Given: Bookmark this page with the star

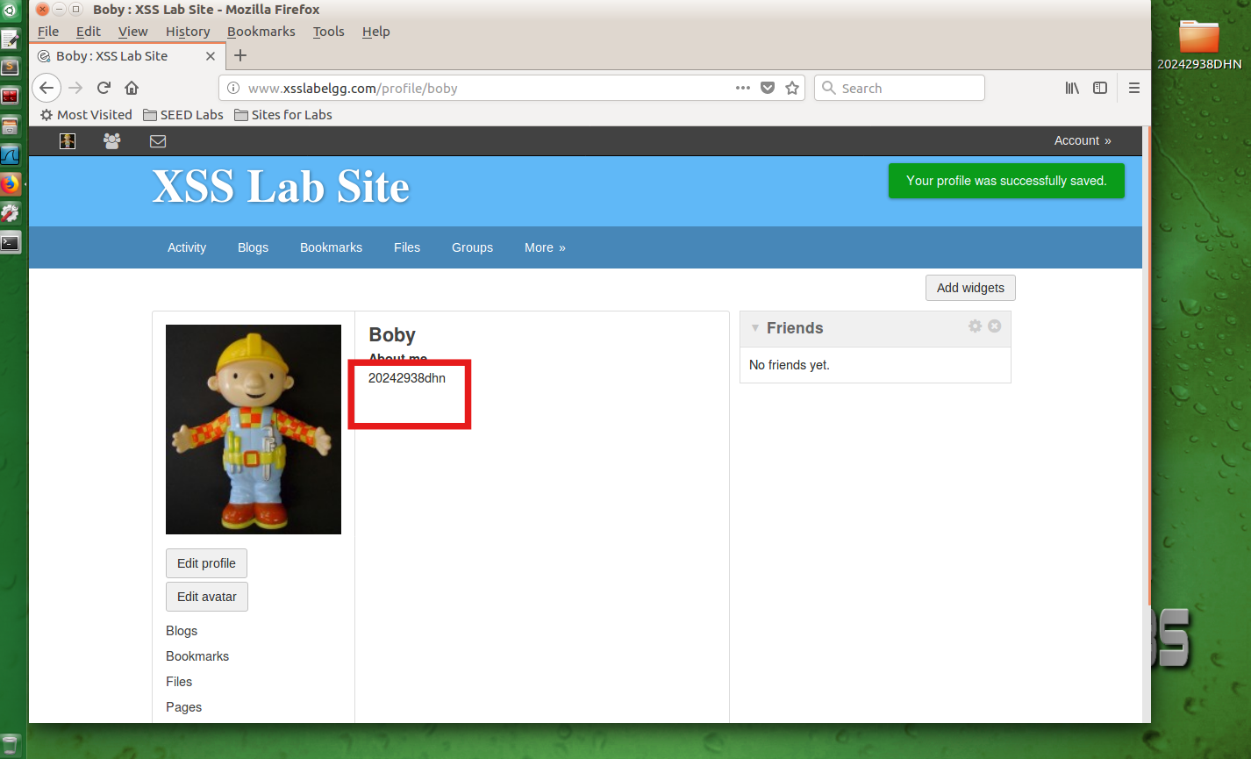Looking at the screenshot, I should (x=792, y=88).
